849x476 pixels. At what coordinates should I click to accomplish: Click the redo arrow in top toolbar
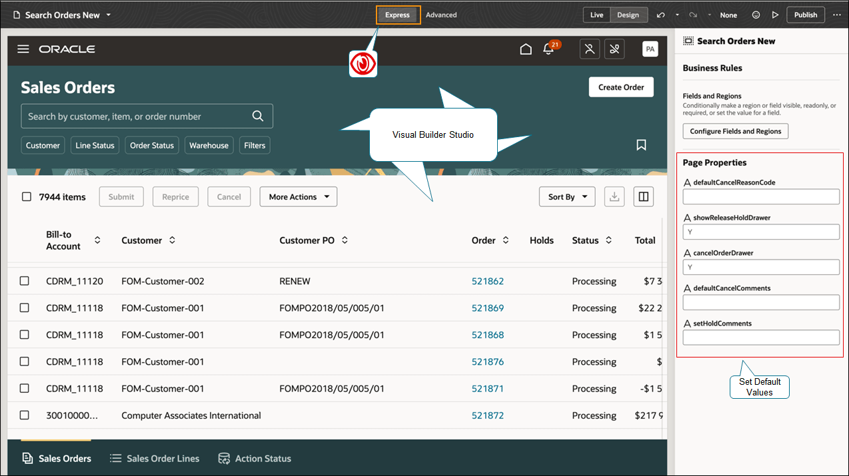693,15
